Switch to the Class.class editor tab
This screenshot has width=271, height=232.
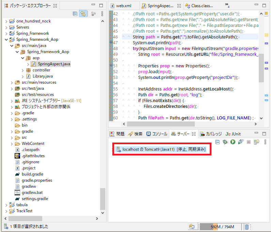click(x=199, y=6)
